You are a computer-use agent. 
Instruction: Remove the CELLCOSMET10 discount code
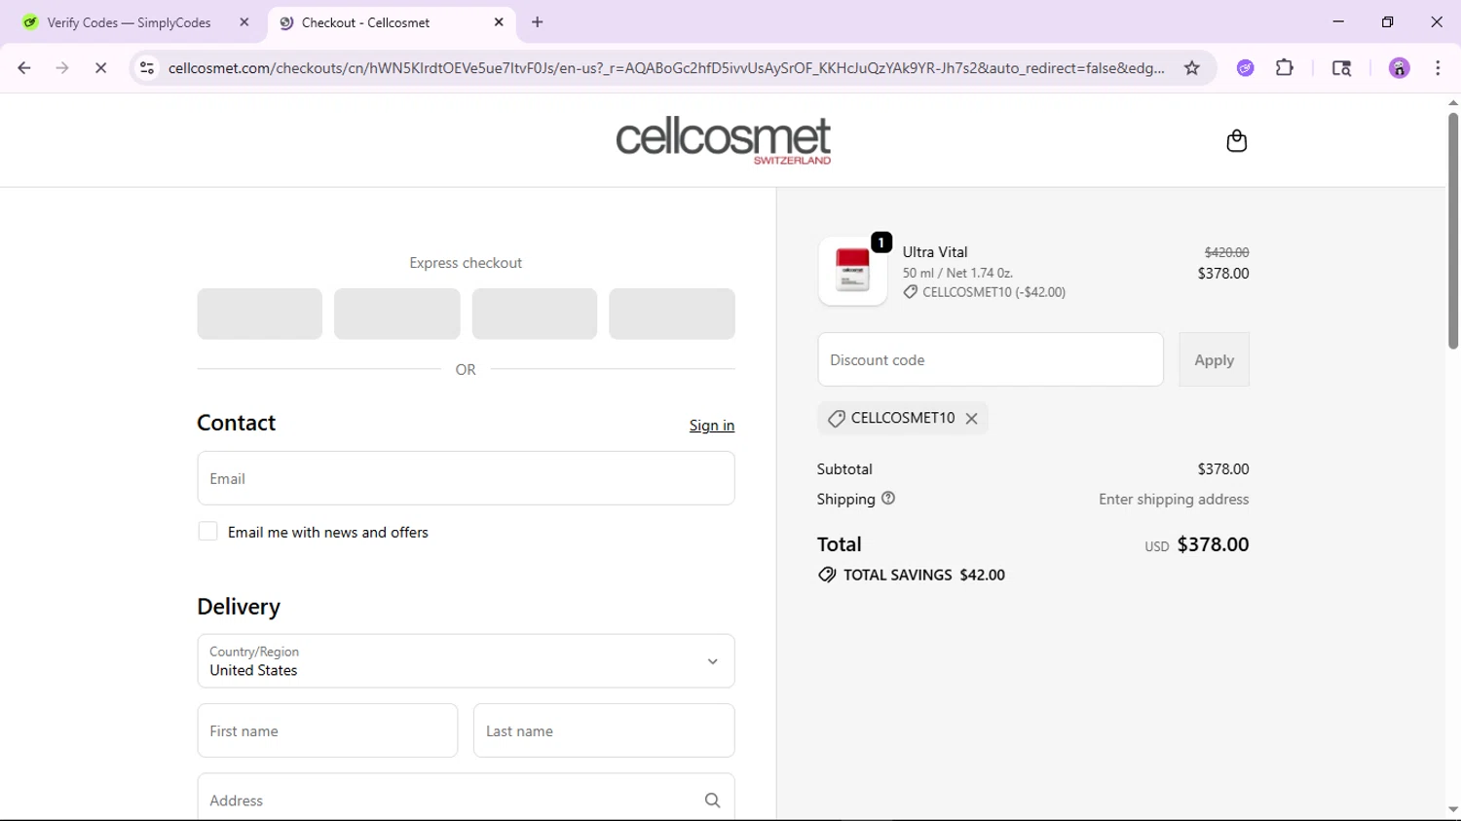[x=971, y=419]
